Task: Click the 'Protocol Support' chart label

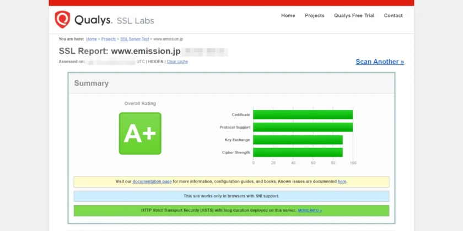Action: click(x=235, y=127)
